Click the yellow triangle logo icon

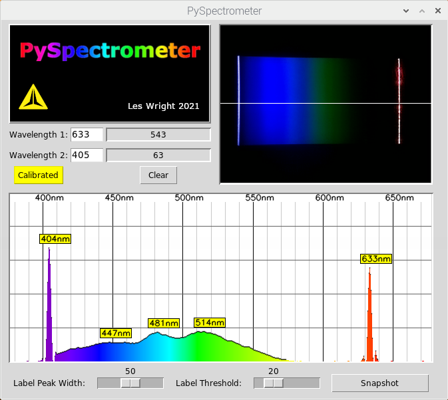pos(33,97)
